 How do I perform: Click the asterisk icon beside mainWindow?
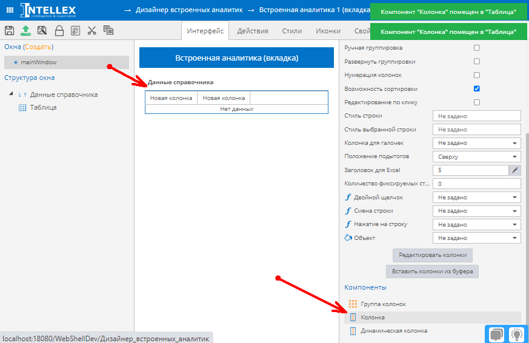[16, 62]
